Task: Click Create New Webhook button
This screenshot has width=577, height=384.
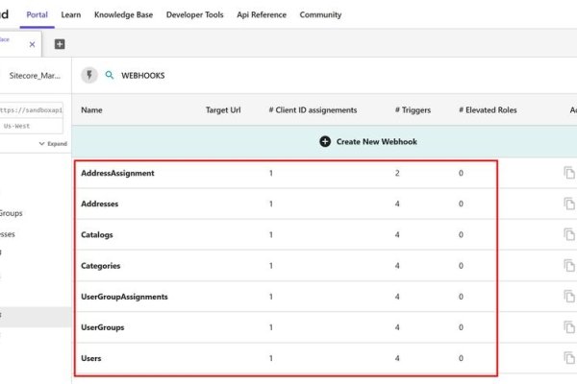Action: pos(367,142)
